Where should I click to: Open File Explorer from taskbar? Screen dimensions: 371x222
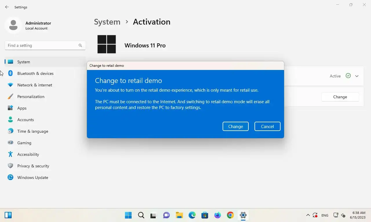click(179, 215)
